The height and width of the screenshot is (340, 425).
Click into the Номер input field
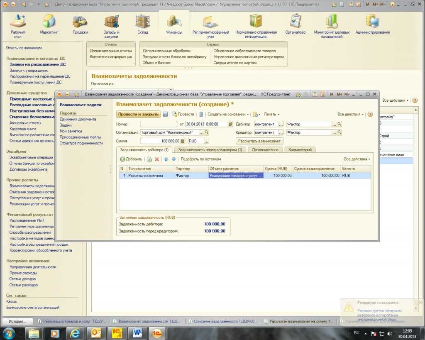[159, 124]
